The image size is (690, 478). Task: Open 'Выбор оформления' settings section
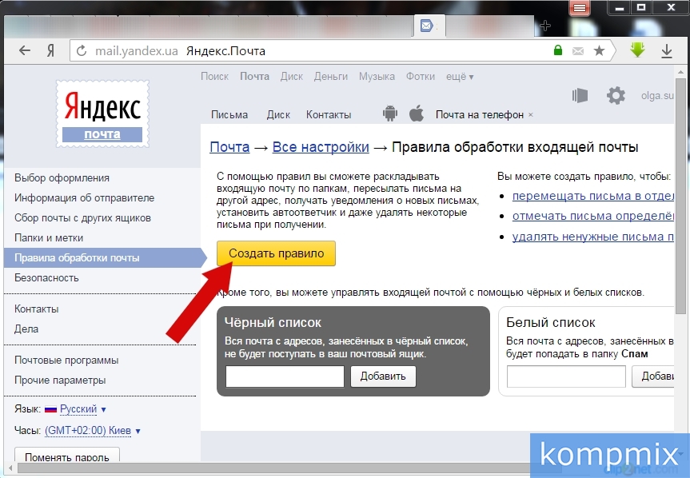point(62,178)
